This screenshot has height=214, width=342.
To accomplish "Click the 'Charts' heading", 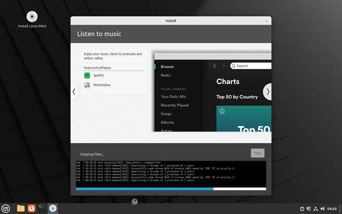I will pyautogui.click(x=228, y=82).
